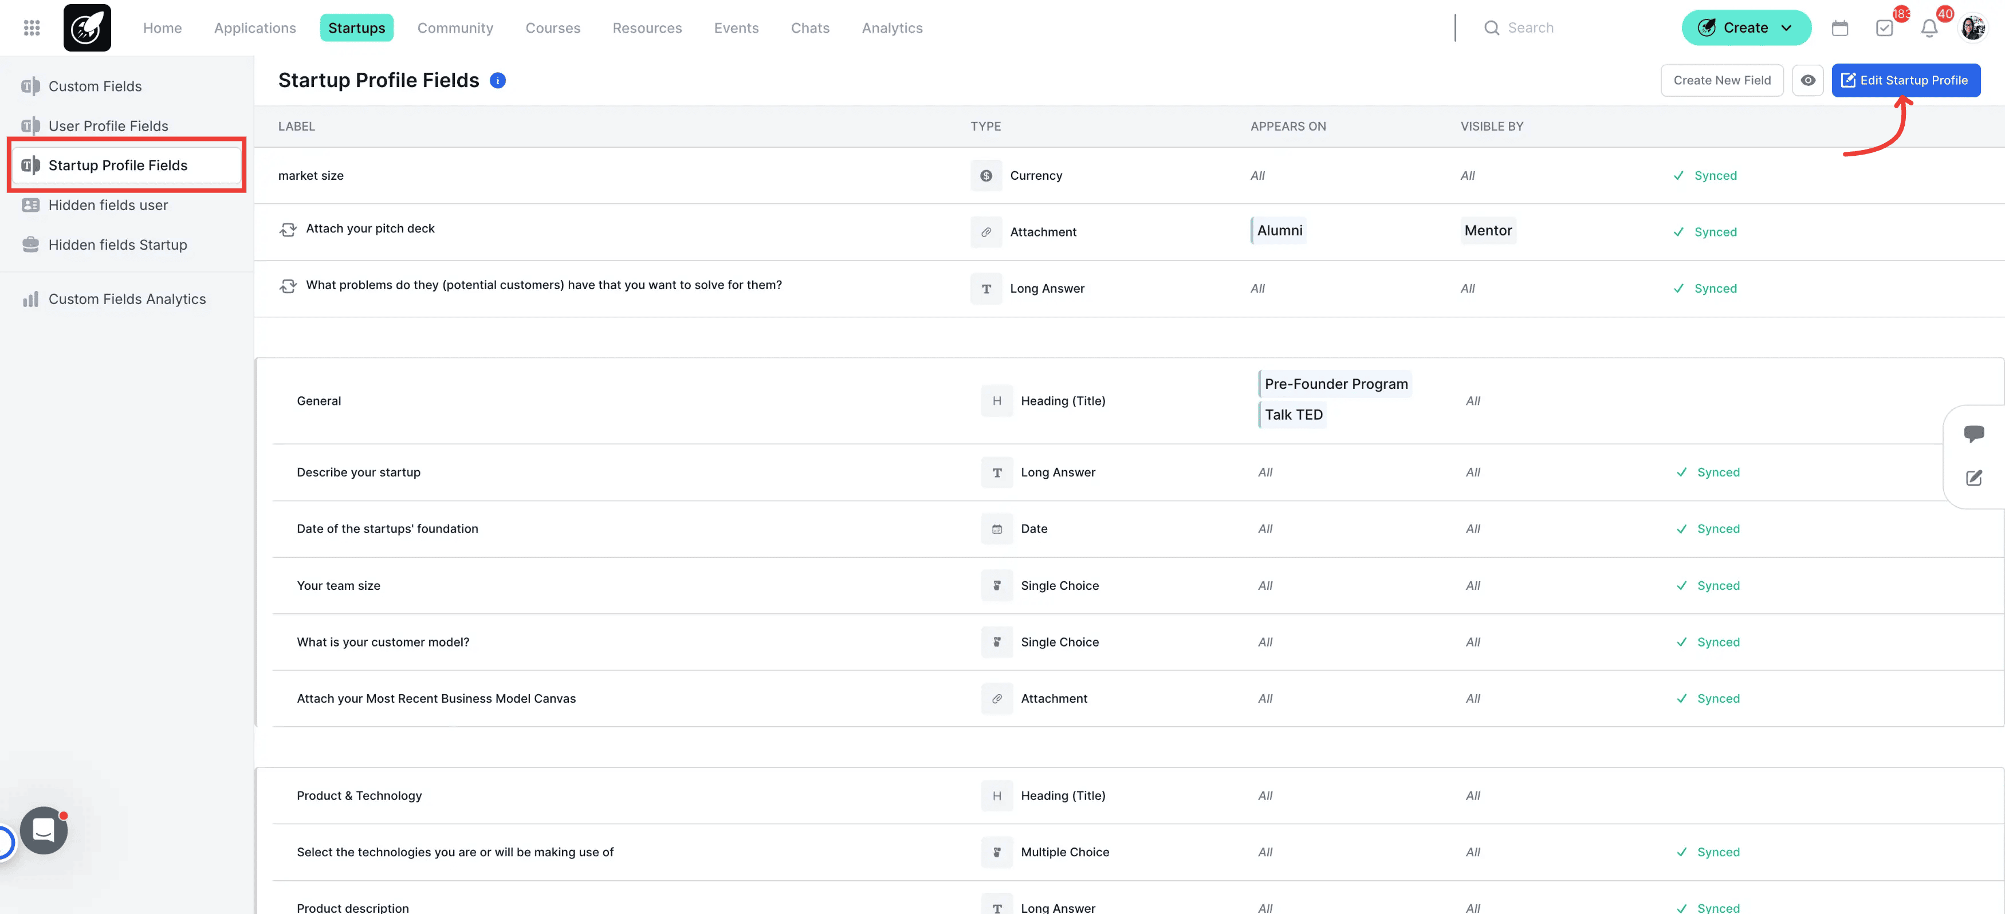The width and height of the screenshot is (2005, 914).
Task: Open the comment bubble icon on right edge
Action: tap(1974, 434)
